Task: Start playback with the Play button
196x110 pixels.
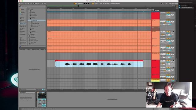Action: pyautogui.click(x=85, y=4)
